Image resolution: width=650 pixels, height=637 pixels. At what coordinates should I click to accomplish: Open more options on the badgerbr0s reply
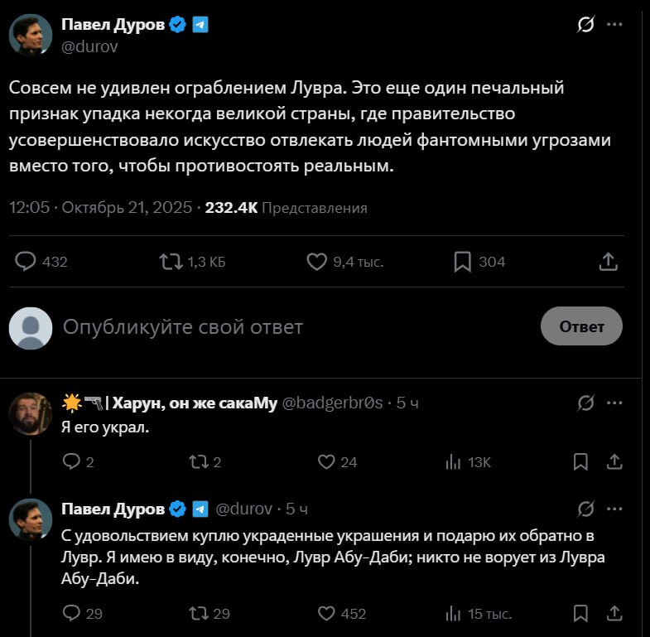(614, 403)
